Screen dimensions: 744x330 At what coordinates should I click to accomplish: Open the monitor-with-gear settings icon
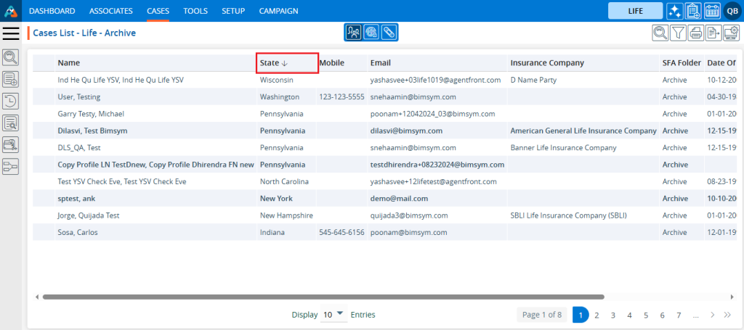click(731, 33)
